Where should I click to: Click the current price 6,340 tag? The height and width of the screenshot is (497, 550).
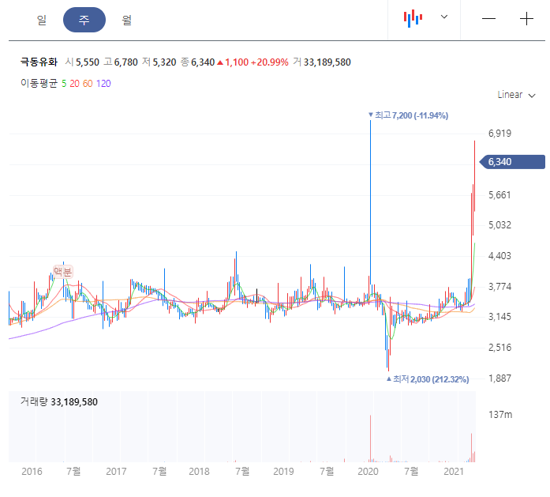[512, 162]
